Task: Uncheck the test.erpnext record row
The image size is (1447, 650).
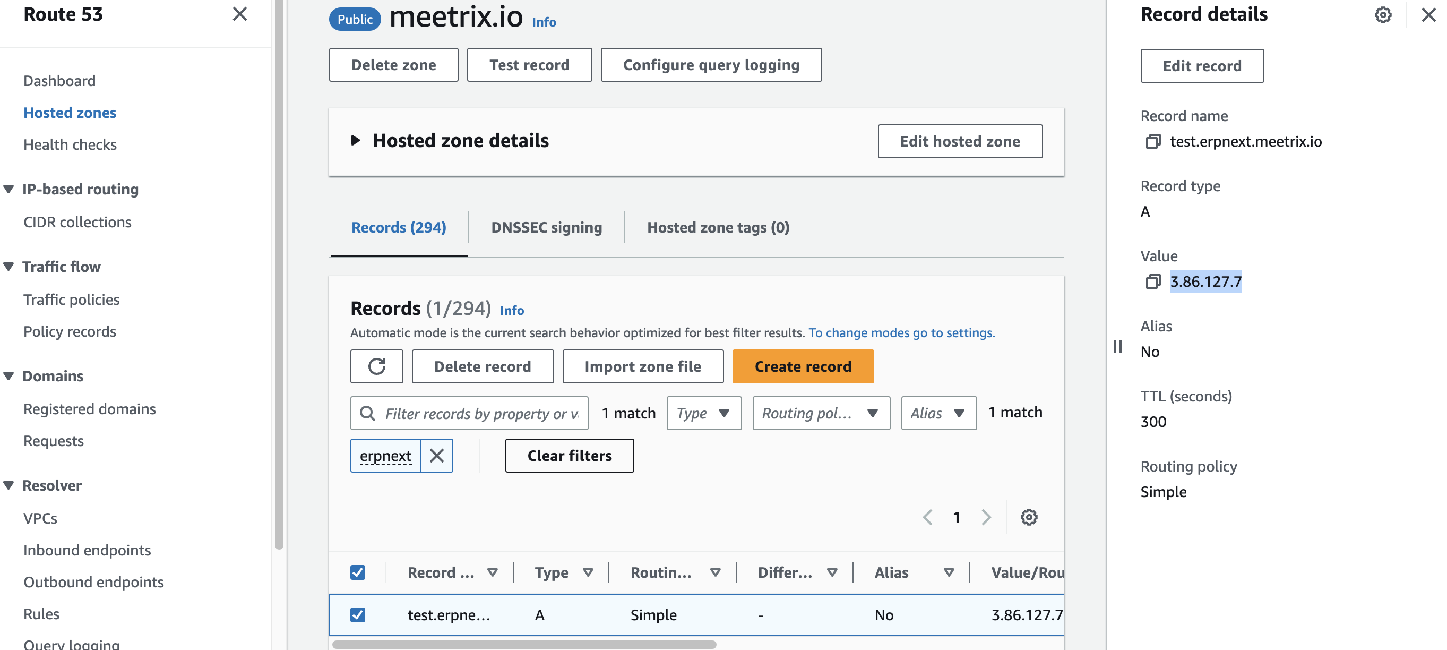Action: tap(358, 614)
